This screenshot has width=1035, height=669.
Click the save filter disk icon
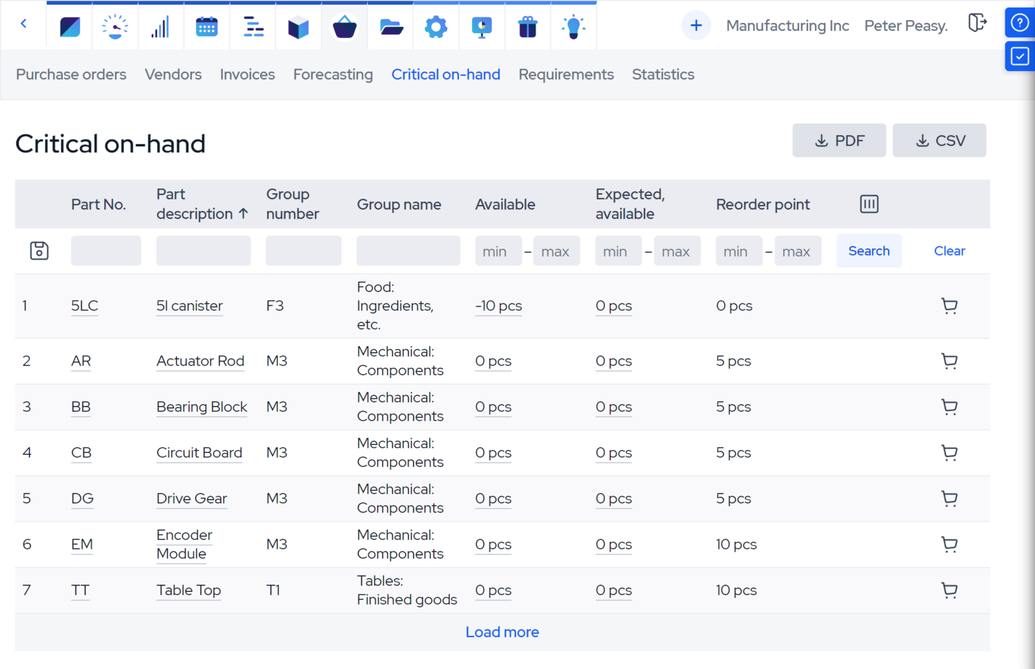pyautogui.click(x=39, y=250)
